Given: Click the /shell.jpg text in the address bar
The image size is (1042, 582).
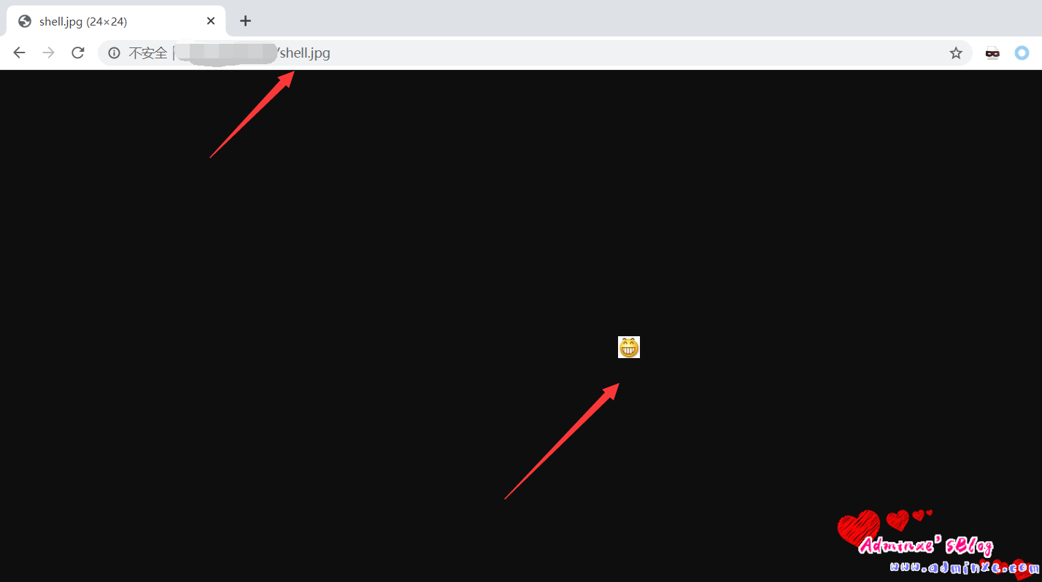Looking at the screenshot, I should pyautogui.click(x=304, y=53).
